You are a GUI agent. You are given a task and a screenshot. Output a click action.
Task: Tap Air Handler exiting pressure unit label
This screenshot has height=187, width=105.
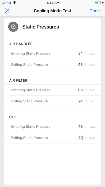click(90, 65)
